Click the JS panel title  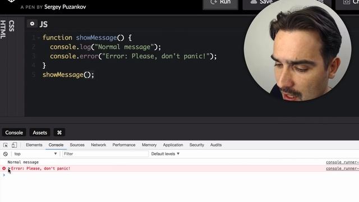tap(44, 24)
